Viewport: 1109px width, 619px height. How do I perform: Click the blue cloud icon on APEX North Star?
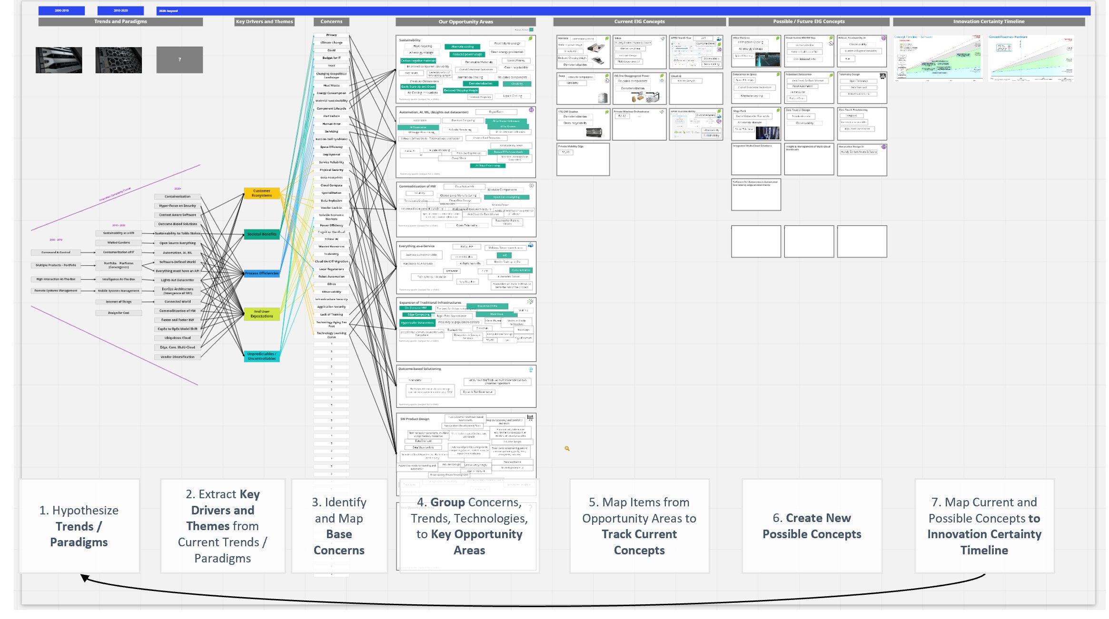720,39
